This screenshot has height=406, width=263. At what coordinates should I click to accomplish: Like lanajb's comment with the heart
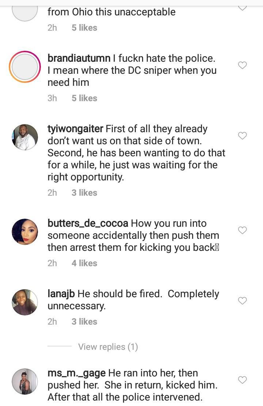(x=243, y=301)
